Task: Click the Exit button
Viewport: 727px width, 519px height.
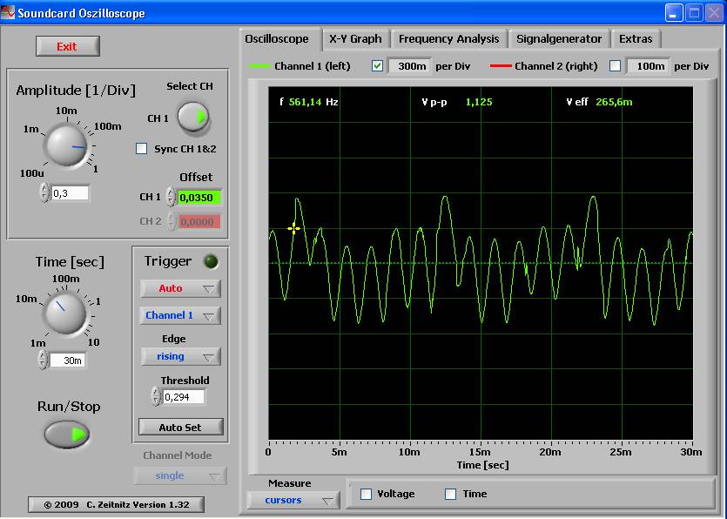Action: (x=68, y=46)
